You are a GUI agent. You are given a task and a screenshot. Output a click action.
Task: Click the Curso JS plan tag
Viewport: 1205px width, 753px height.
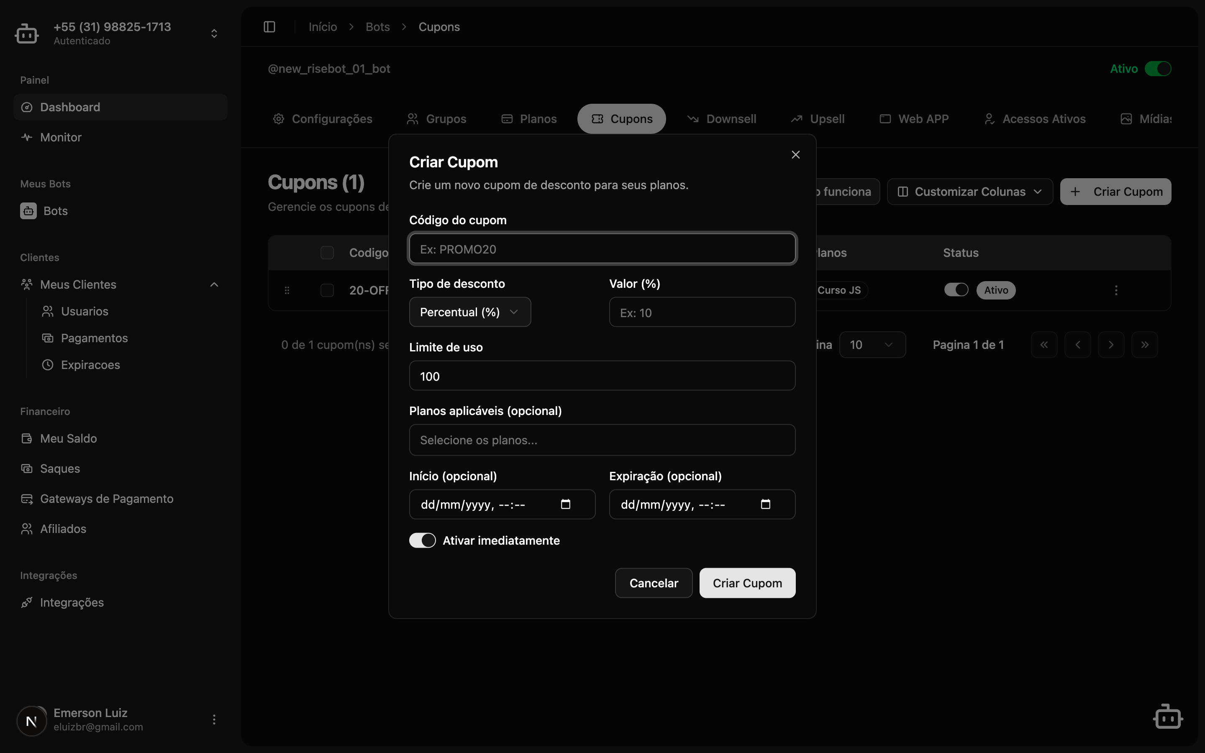click(x=839, y=290)
